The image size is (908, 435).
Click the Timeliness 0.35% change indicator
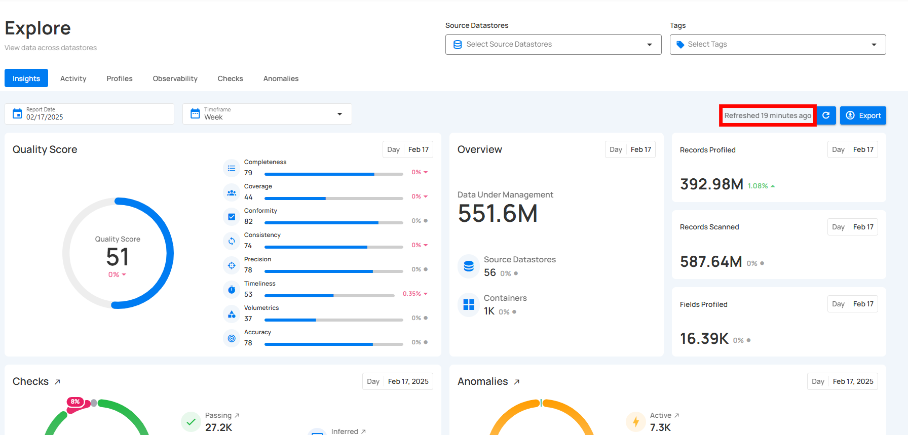[415, 294]
